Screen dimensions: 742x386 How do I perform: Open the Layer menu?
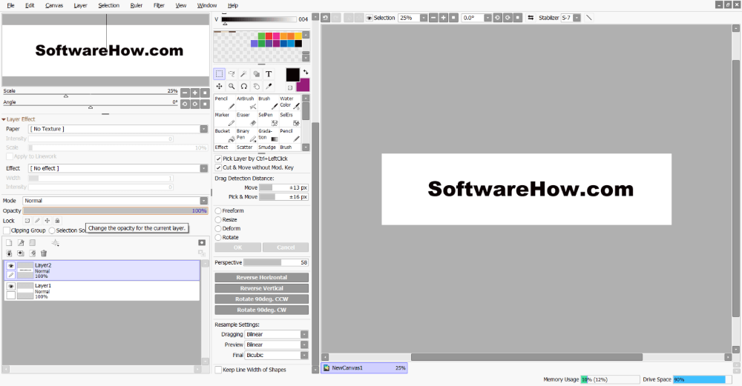(80, 5)
